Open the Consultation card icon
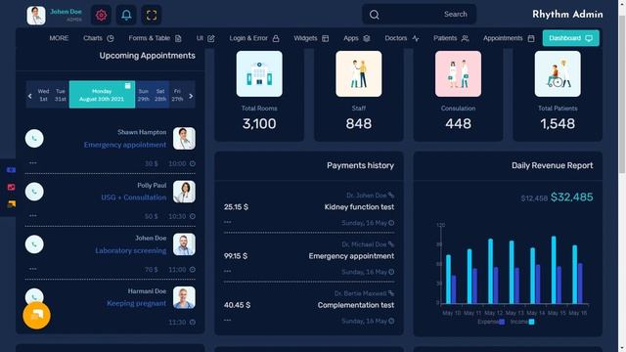Image resolution: width=626 pixels, height=352 pixels. pos(458,74)
